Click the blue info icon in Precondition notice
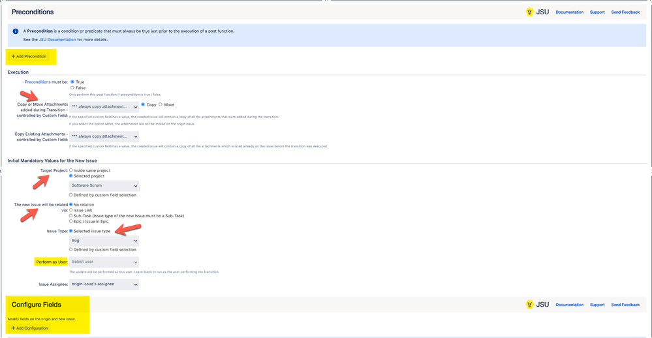Screen dimensions: 652x338 tap(16, 31)
